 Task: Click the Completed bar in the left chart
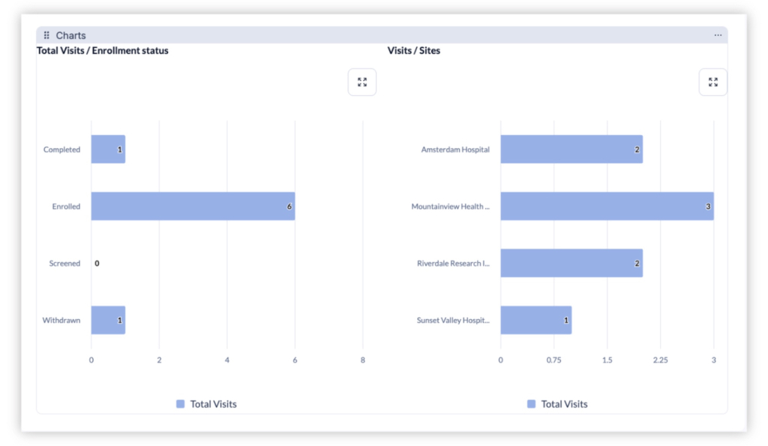click(107, 149)
